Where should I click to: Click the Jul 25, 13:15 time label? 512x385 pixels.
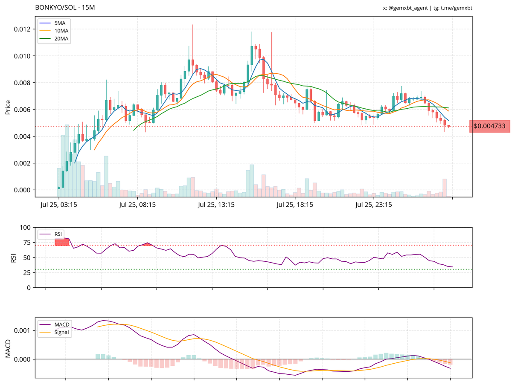216,205
